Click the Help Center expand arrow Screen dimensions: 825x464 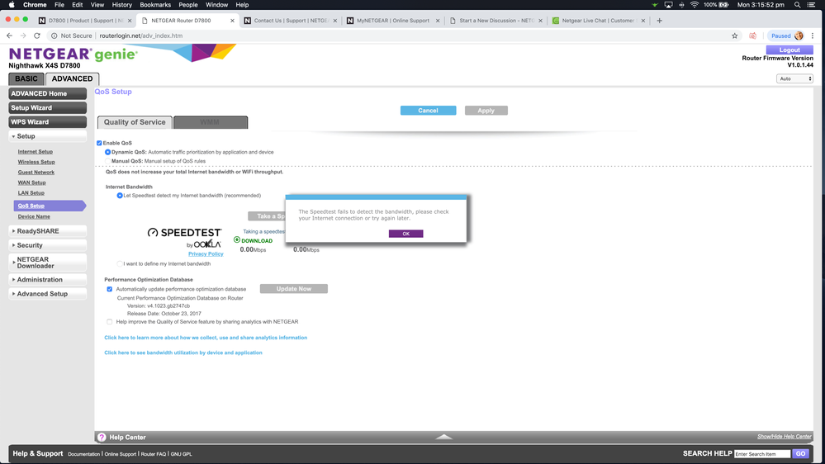pyautogui.click(x=444, y=437)
